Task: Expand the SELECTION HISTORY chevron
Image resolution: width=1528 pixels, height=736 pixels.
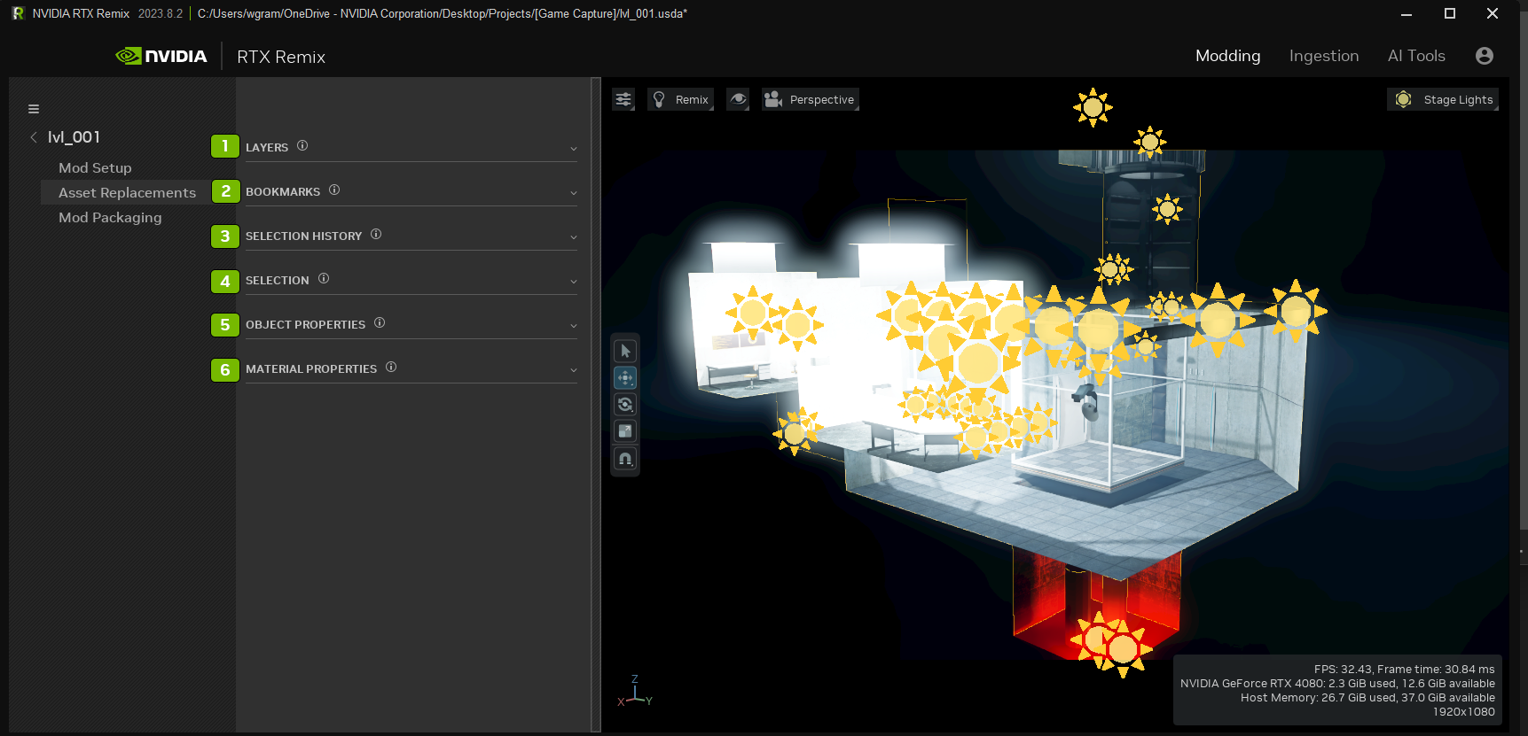Action: 574,237
